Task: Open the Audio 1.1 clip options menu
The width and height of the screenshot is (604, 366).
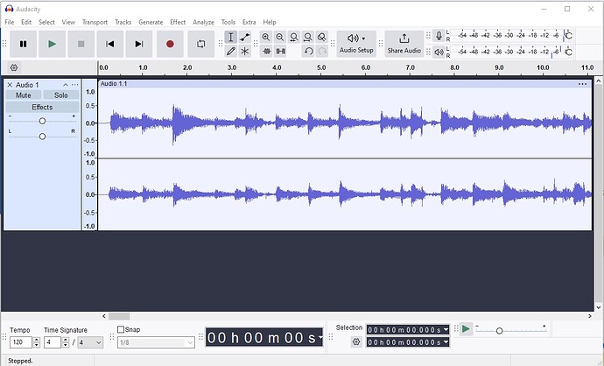Action: tap(582, 83)
